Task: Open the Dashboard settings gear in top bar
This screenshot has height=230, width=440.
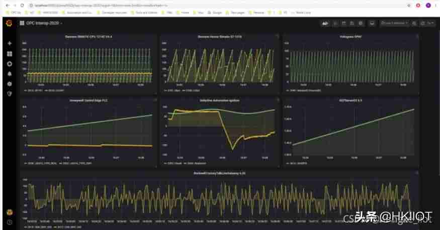Action: click(361, 23)
